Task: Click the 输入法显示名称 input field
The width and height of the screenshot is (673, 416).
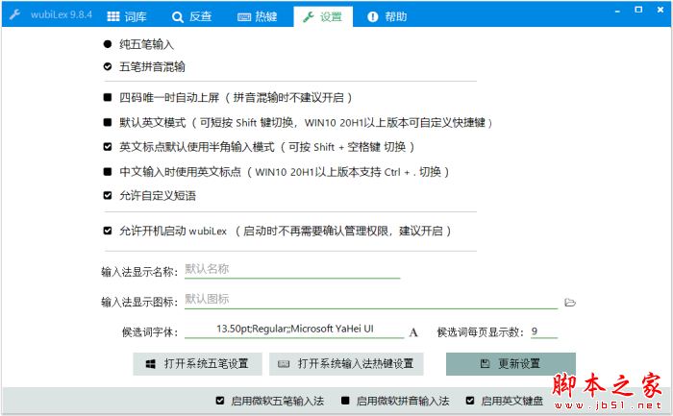Action: point(292,270)
